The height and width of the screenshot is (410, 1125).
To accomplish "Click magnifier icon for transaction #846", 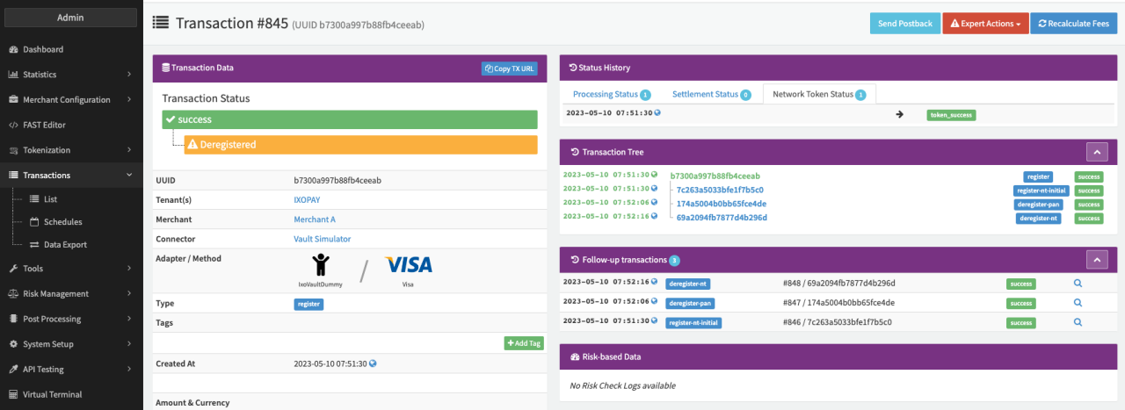I will [1078, 323].
